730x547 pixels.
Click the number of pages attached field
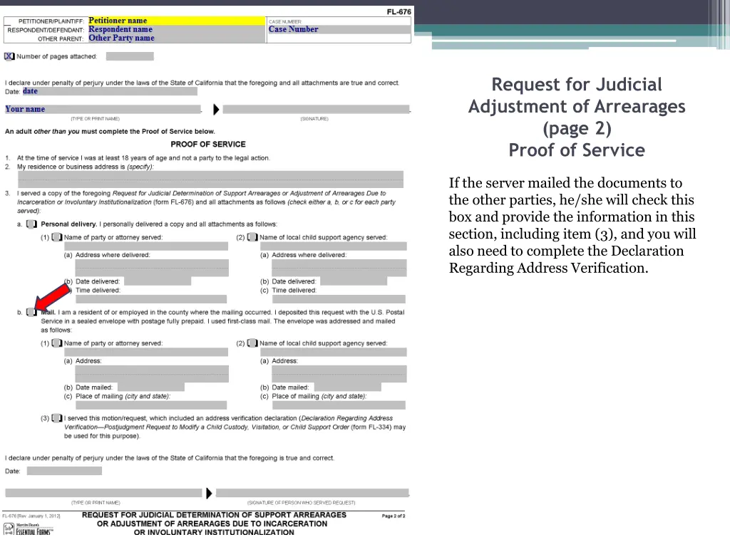point(130,56)
